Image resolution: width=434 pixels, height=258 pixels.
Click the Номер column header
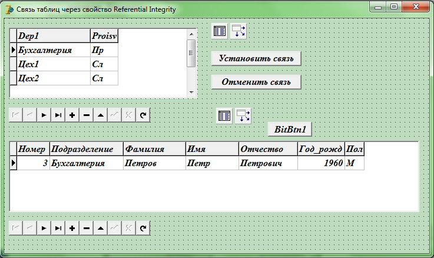[33, 149]
